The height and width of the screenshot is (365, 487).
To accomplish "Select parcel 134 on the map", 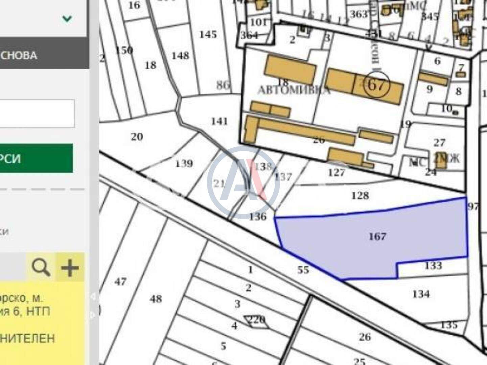I will [x=421, y=294].
